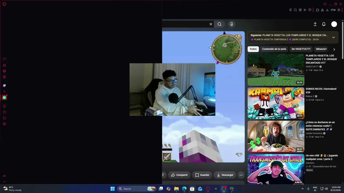344x193 pixels.
Task: Open the sidebar Player icon
Action: pos(4,106)
